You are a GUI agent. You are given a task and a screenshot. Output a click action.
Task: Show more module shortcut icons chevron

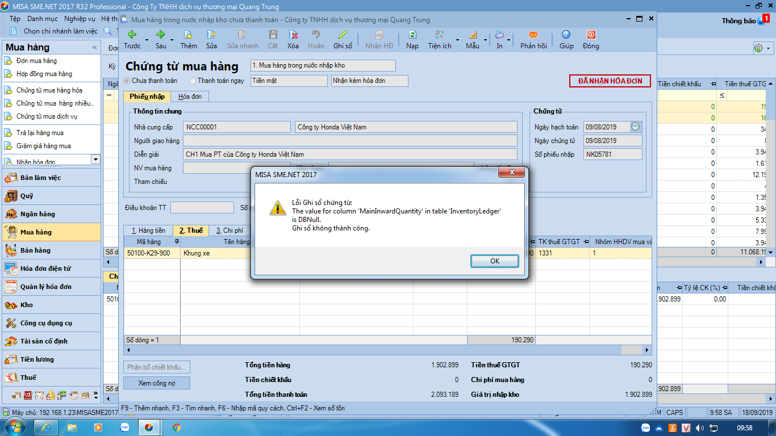pos(95,395)
